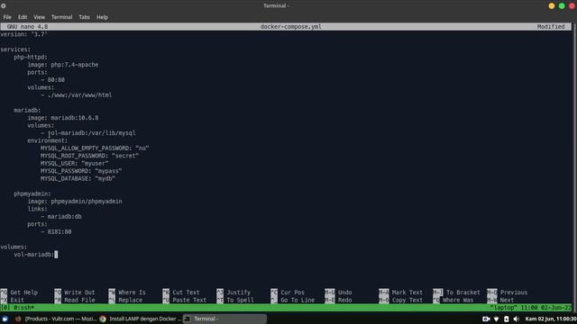The height and width of the screenshot is (324, 577).
Task: Open the Terminal menu
Action: [x=61, y=17]
